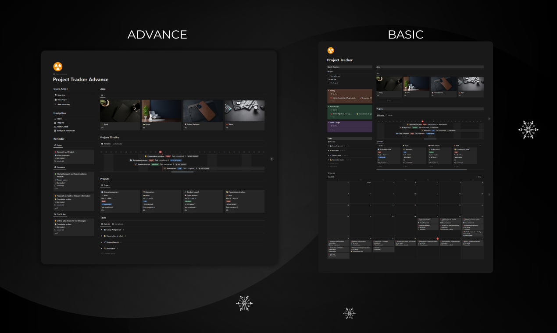Viewport: 557px width, 333px height.
Task: Collapse the Tomorrow section in Basic
Action: 328,106
